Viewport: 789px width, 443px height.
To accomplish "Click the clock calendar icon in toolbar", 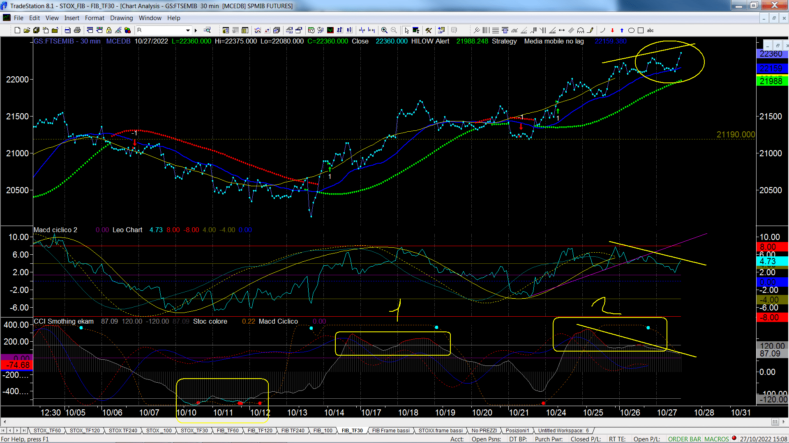I will pos(311,30).
